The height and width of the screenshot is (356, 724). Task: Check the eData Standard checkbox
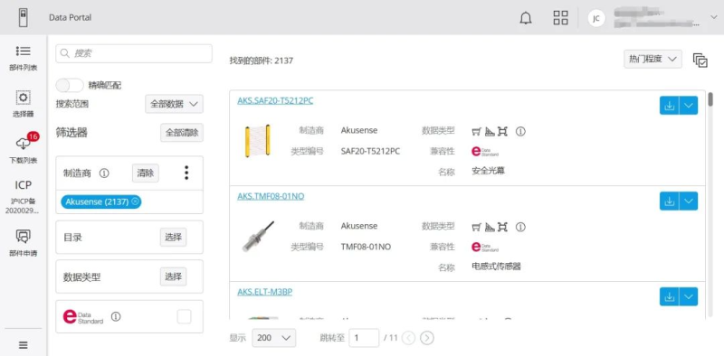pyautogui.click(x=184, y=317)
